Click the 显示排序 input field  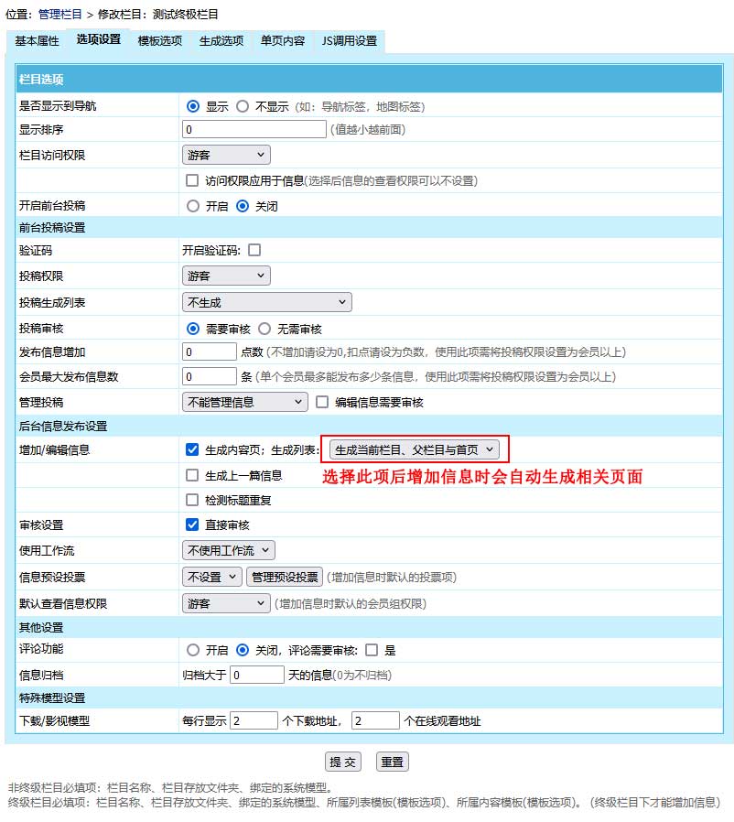[254, 130]
